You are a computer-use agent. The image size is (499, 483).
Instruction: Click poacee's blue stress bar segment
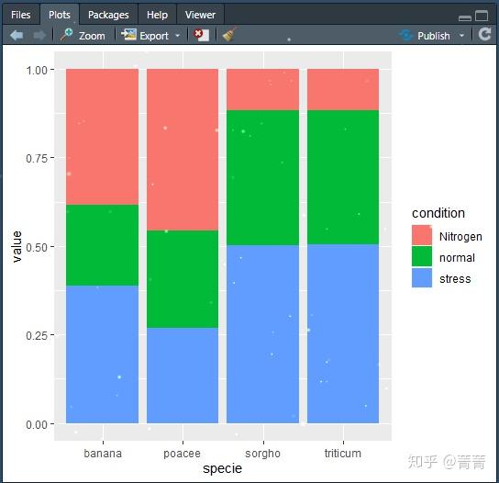183,376
